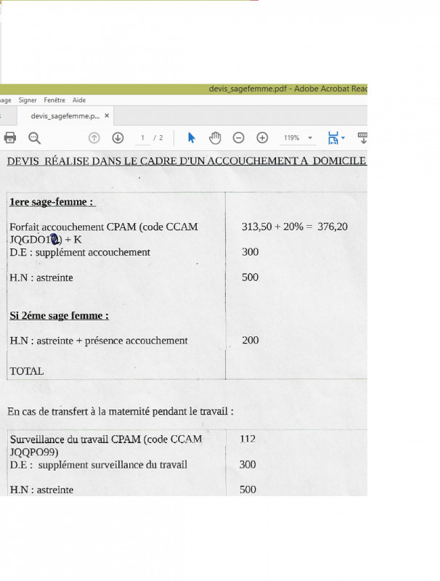Click the 376,20 amount in the table
The image size is (440, 581).
pos(333,227)
